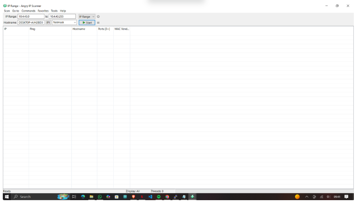Open the Copilot app in the taskbar
The image size is (358, 202).
[x=108, y=197]
